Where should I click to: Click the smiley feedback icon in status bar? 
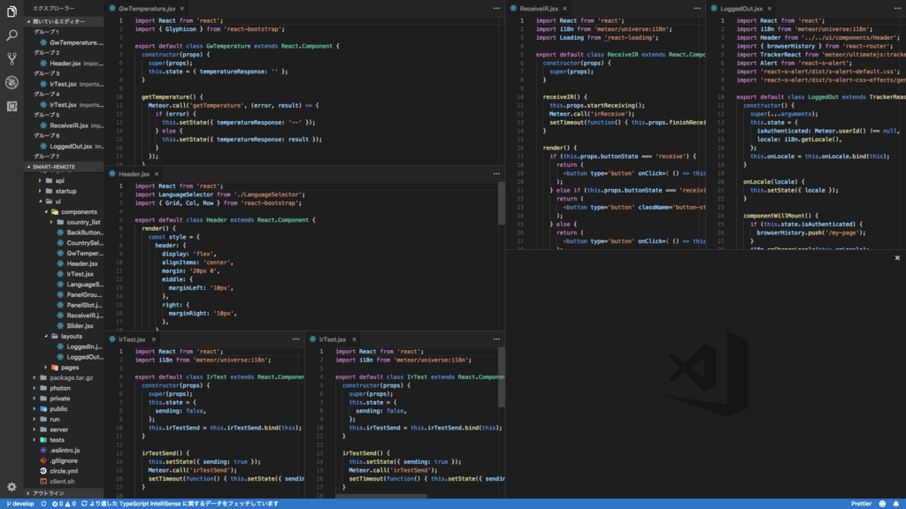pyautogui.click(x=882, y=504)
